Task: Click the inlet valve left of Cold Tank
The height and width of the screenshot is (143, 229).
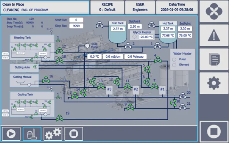Action: coord(100,25)
